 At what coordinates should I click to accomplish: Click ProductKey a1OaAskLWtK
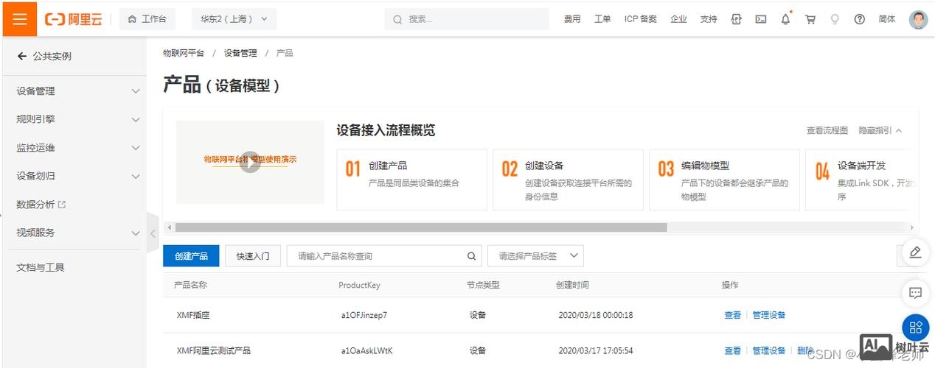[366, 350]
